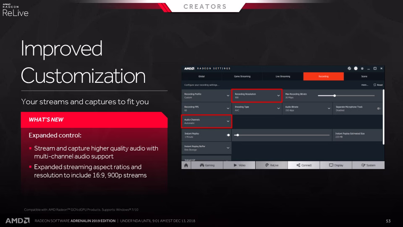Open the Audio Channels dropdown
Screen dimensions: 403x227
pos(207,121)
